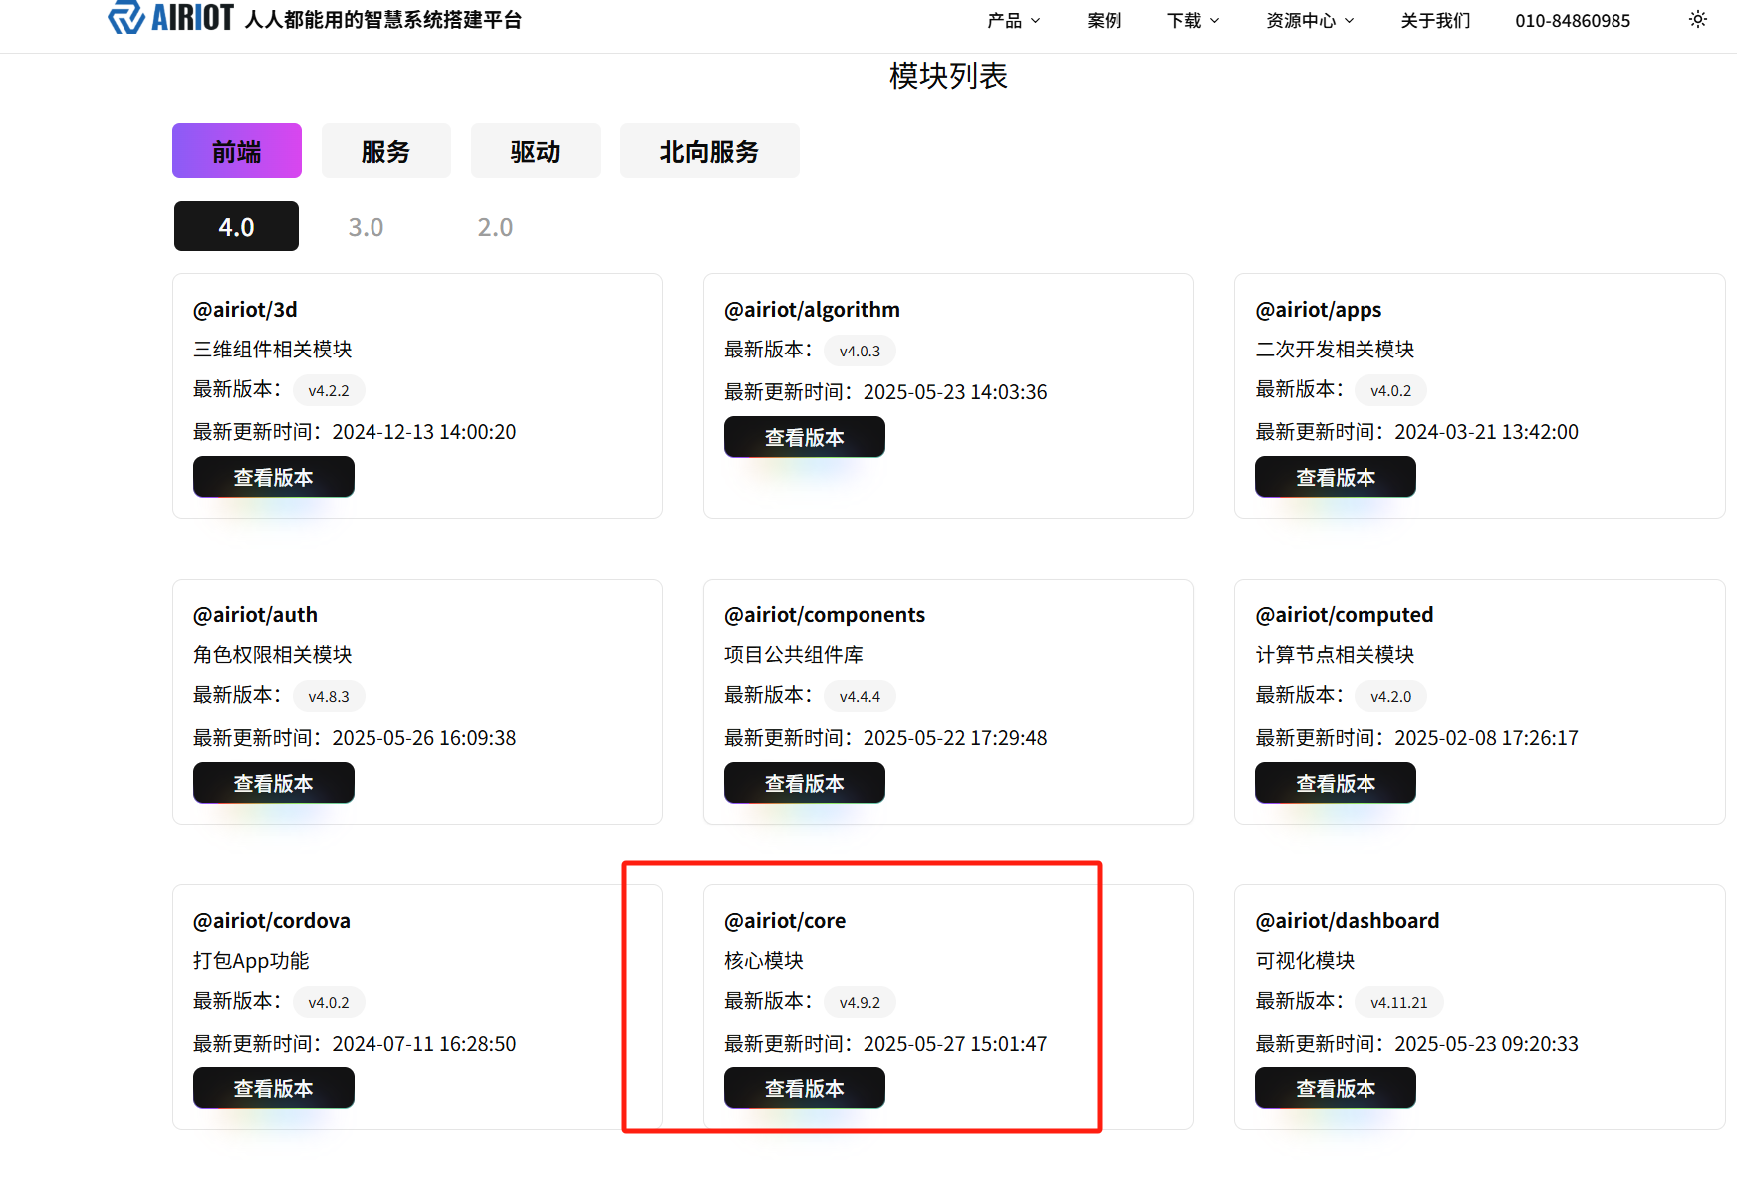Select version 2.0 filter
Screen dimensions: 1737x1178
pyautogui.click(x=495, y=227)
